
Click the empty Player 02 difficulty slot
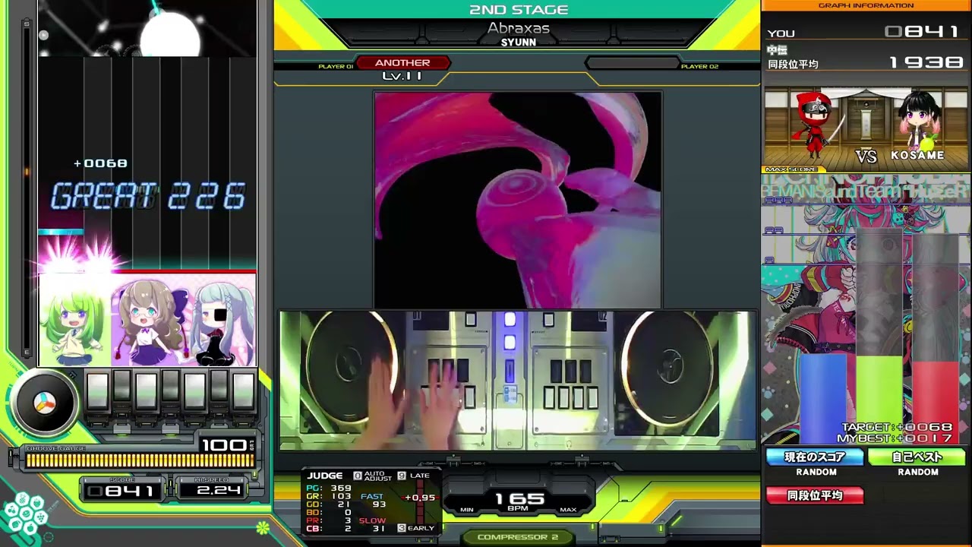pyautogui.click(x=632, y=63)
